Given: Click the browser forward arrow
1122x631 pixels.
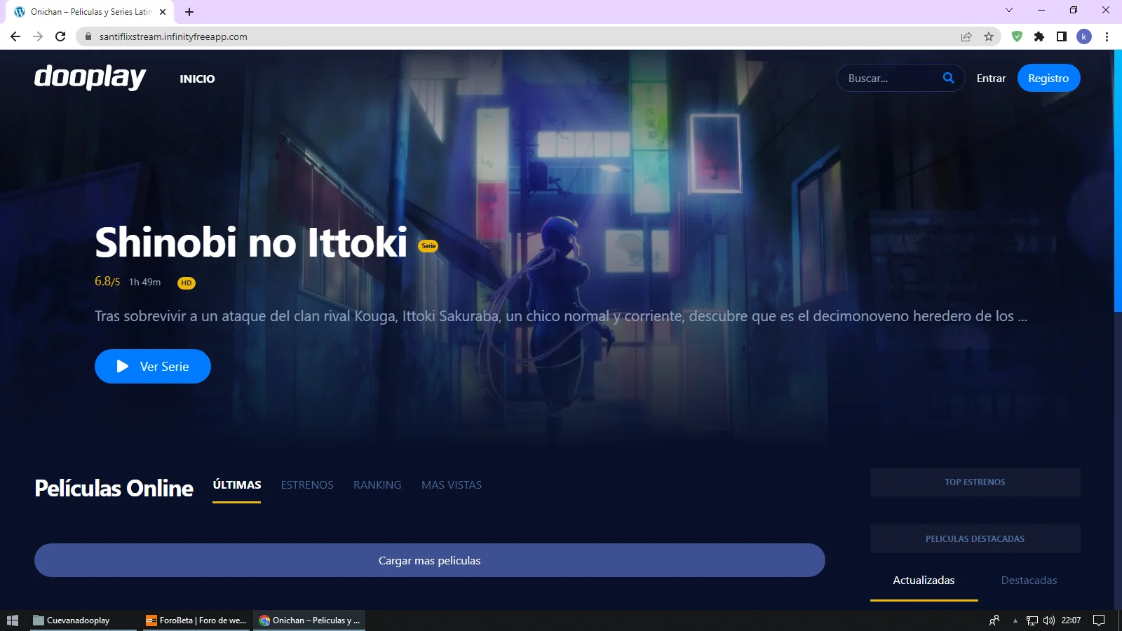Looking at the screenshot, I should pos(38,36).
